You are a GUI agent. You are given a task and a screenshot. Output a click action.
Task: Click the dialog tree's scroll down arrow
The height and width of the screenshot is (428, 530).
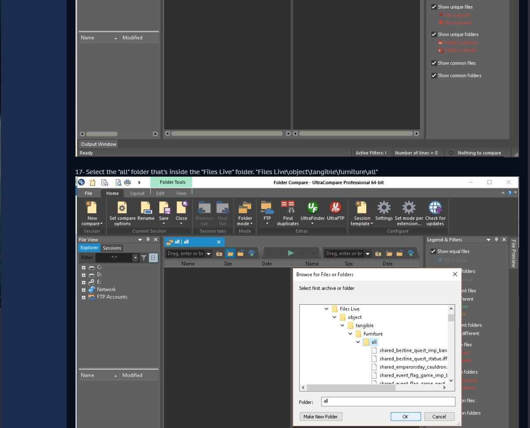coord(451,381)
